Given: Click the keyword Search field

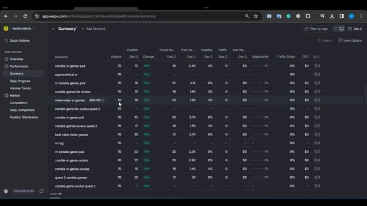Looking at the screenshot, I should point(325,41).
